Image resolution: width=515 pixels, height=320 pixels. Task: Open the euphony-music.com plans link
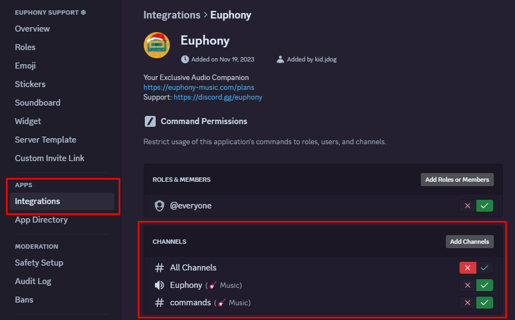coord(199,87)
